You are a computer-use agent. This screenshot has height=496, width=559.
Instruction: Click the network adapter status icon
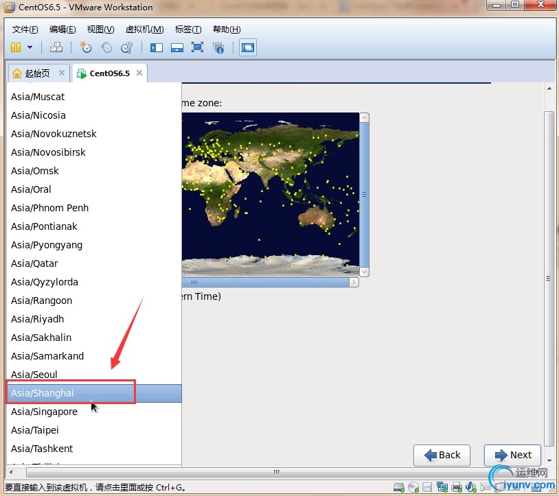point(442,486)
